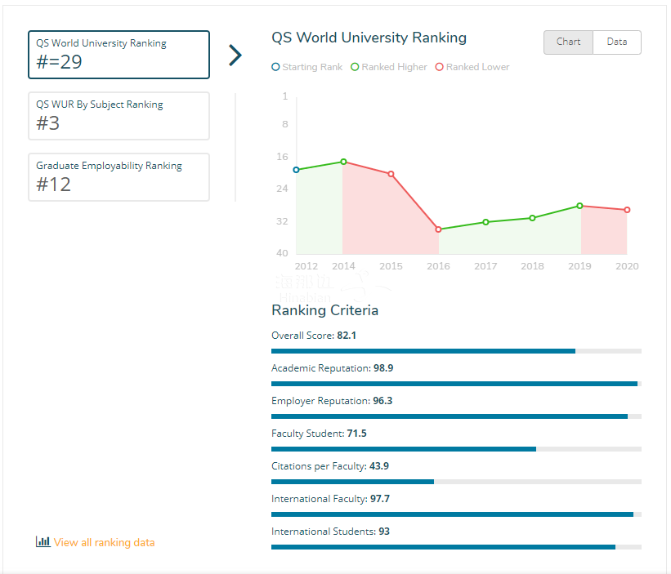
Task: Click the Citations per Faculty progress bar
Action: [456, 482]
